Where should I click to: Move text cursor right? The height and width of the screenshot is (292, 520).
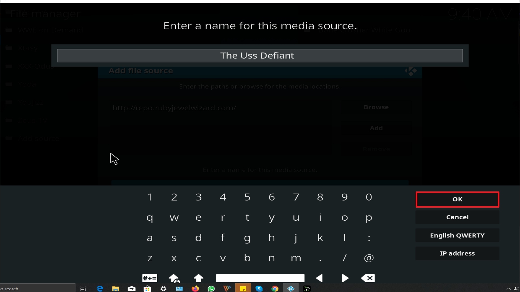coord(345,278)
